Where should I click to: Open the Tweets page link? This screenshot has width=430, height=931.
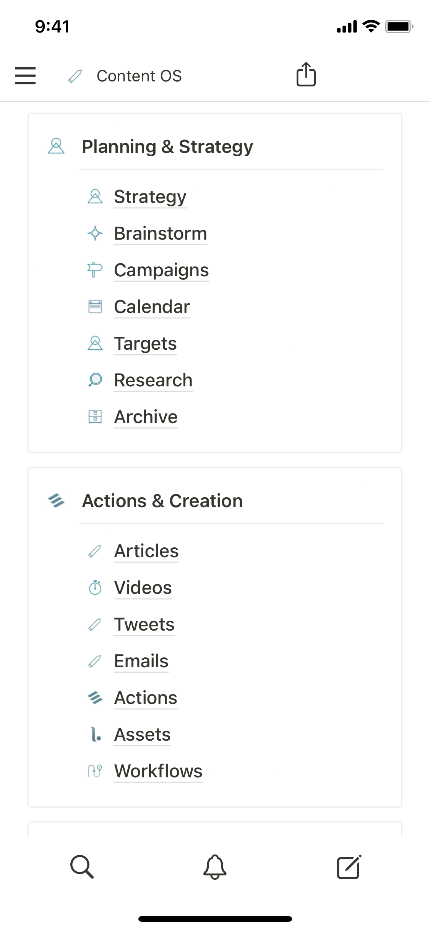pos(144,624)
